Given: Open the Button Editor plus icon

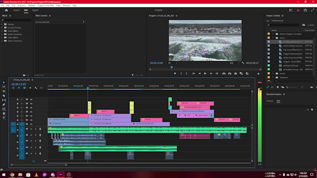Looking at the screenshot, I should [x=258, y=74].
